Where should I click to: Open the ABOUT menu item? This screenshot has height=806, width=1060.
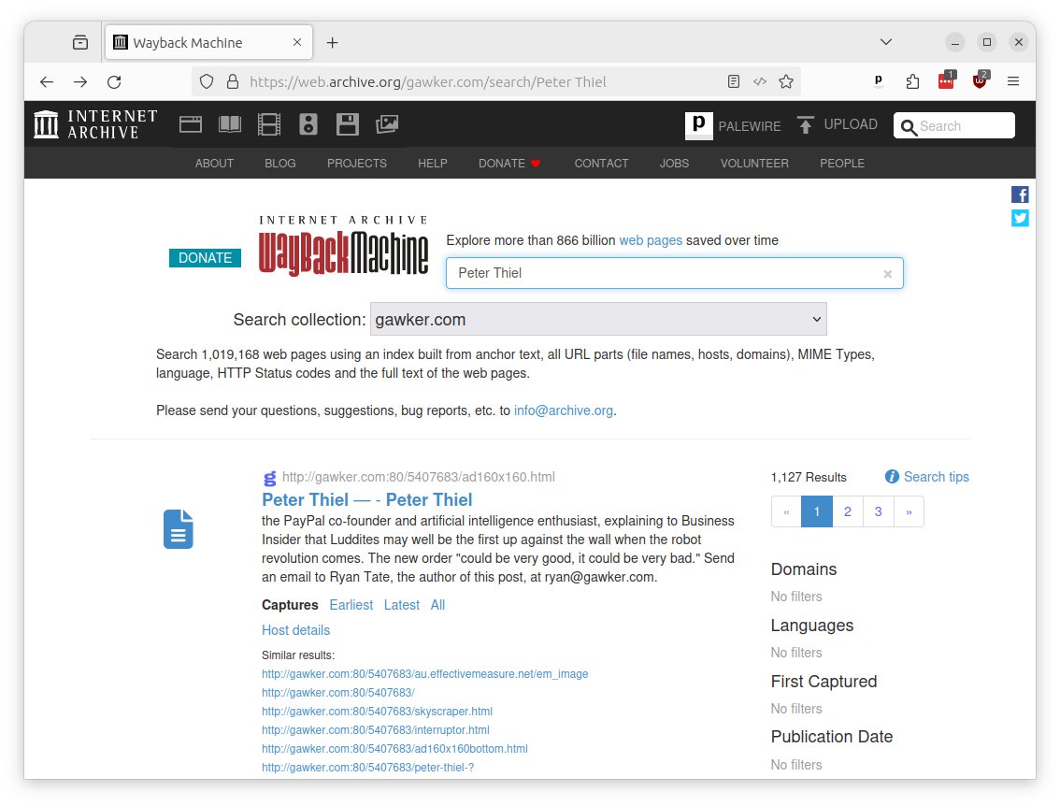[x=214, y=163]
